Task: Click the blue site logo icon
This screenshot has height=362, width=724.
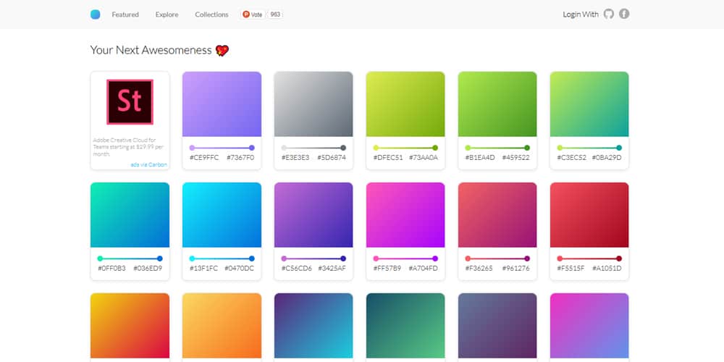Action: point(96,14)
